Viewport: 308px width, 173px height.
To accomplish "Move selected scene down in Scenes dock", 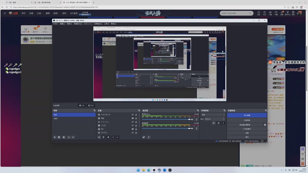I will [73, 137].
